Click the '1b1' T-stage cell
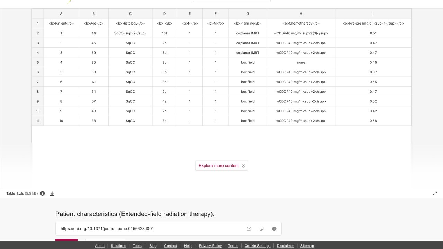This screenshot has width=443, height=249. tap(164, 33)
